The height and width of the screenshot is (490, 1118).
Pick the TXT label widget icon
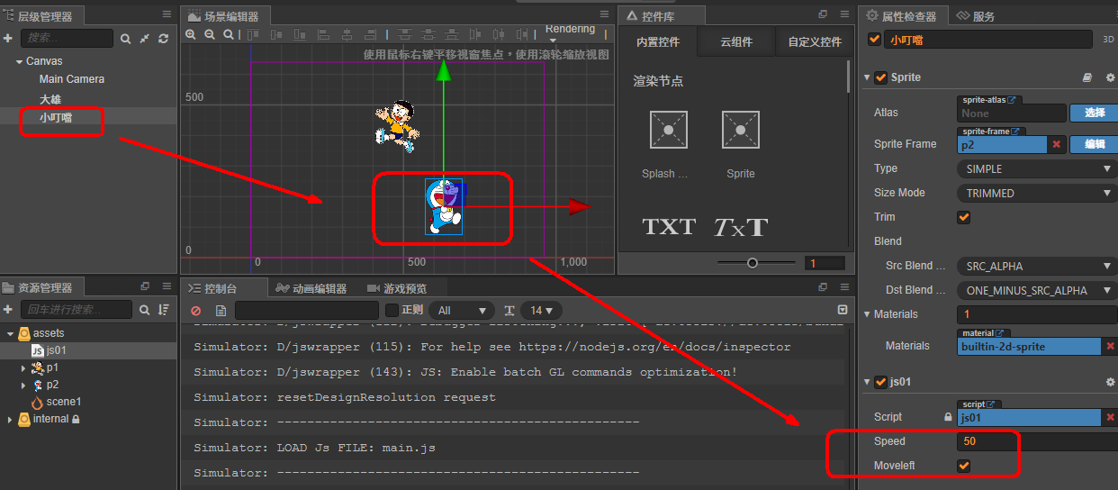(x=669, y=227)
